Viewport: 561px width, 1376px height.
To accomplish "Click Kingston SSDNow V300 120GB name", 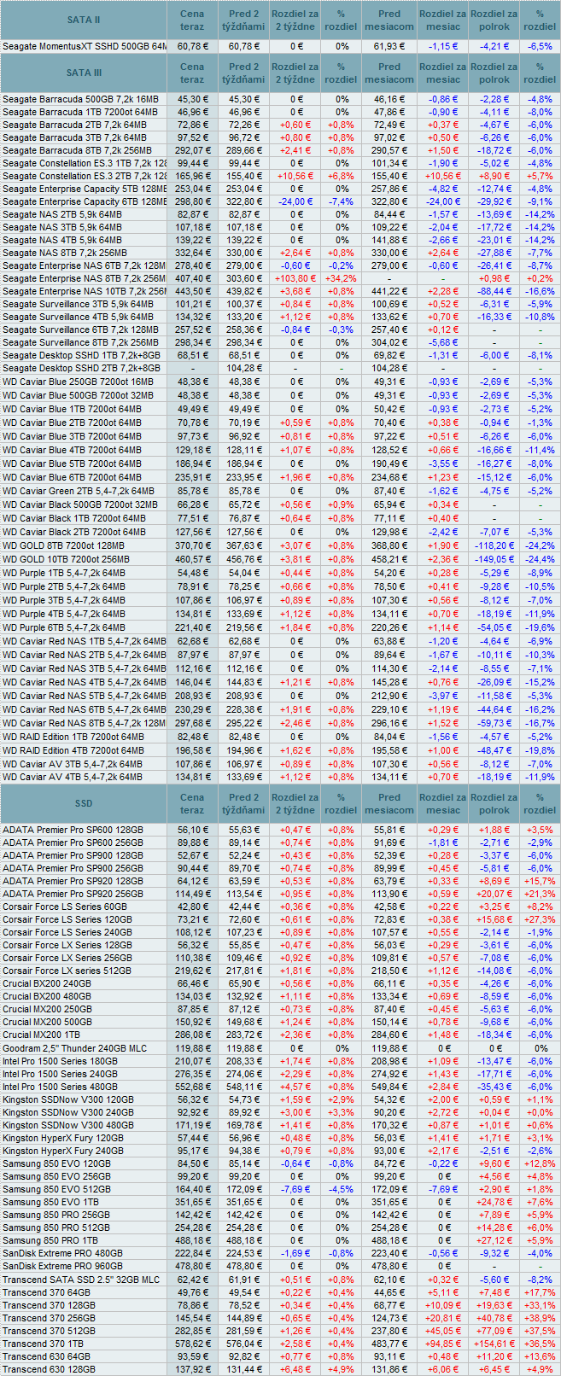I will tap(67, 1099).
